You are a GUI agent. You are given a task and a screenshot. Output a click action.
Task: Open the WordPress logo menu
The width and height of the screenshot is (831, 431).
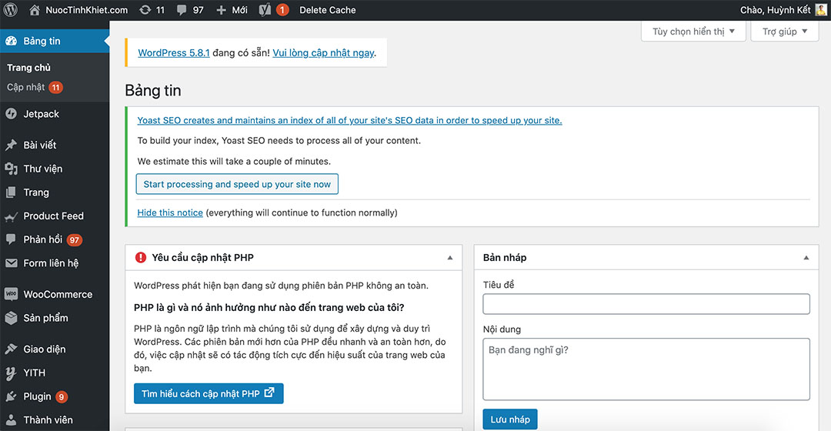click(x=11, y=9)
